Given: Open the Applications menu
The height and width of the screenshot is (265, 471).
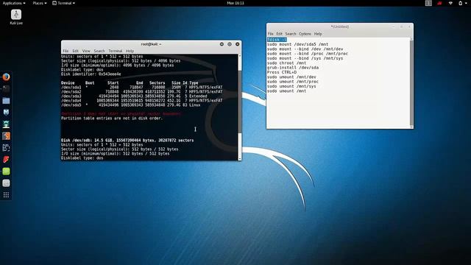Looking at the screenshot, I should [14, 3].
